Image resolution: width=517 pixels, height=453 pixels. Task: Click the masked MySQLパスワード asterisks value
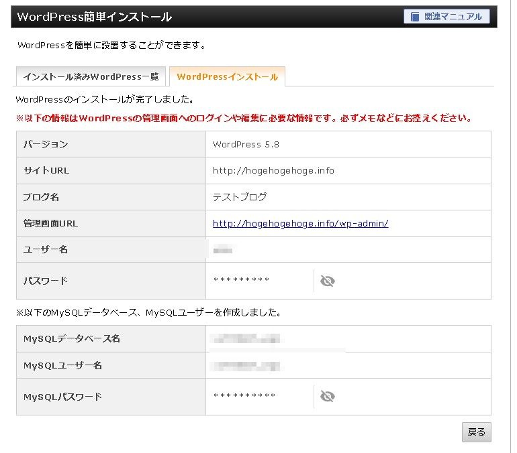(244, 397)
